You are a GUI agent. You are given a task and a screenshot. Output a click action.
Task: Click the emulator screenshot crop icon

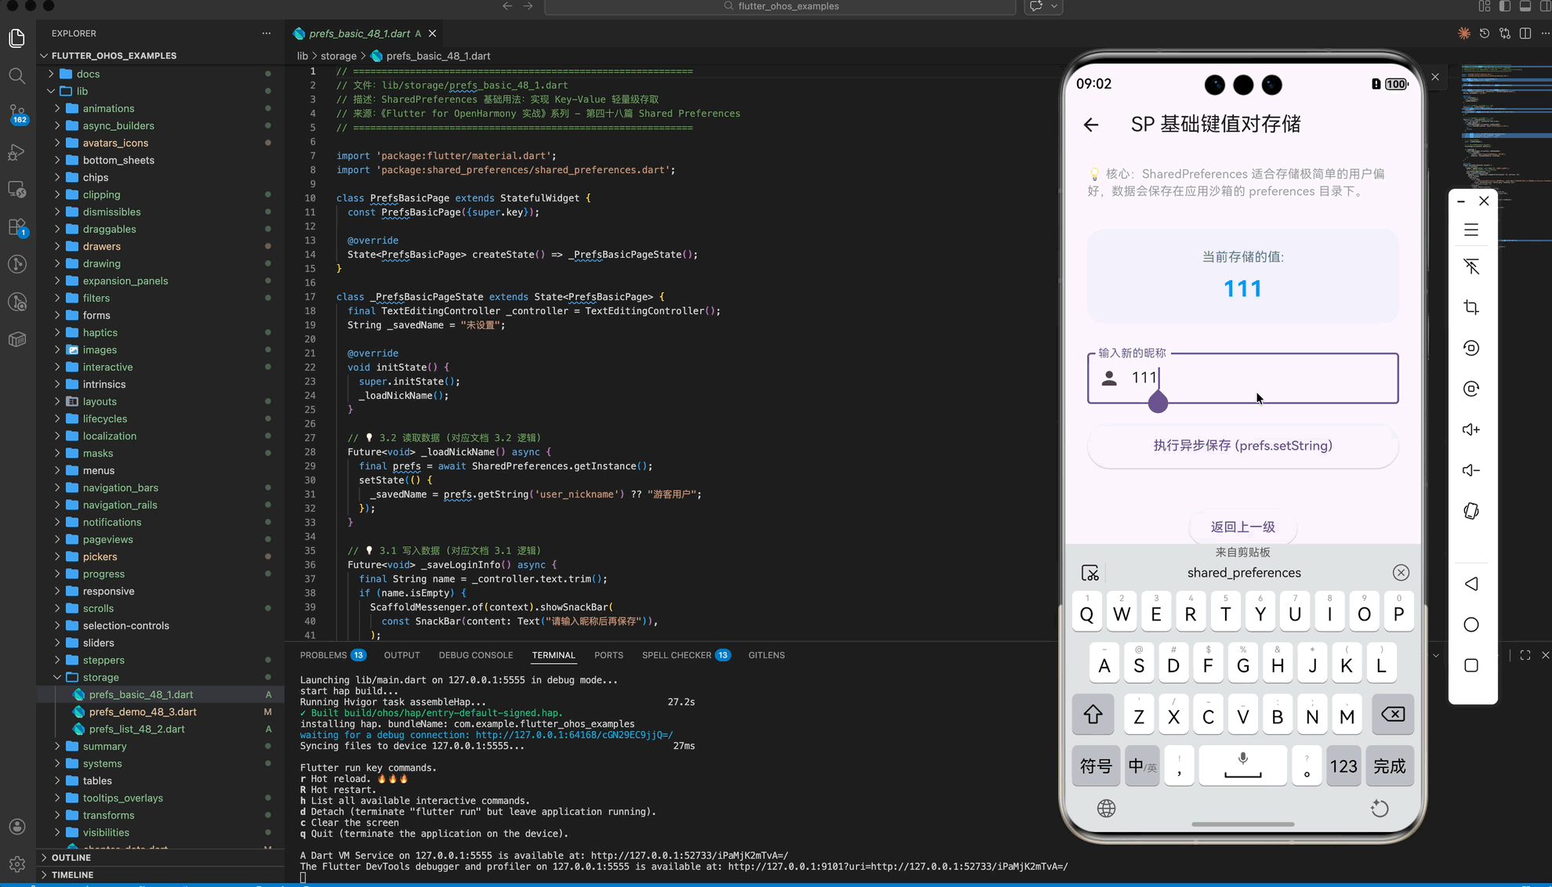1471,307
